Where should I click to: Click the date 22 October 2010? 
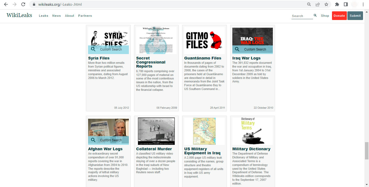[x=263, y=108]
